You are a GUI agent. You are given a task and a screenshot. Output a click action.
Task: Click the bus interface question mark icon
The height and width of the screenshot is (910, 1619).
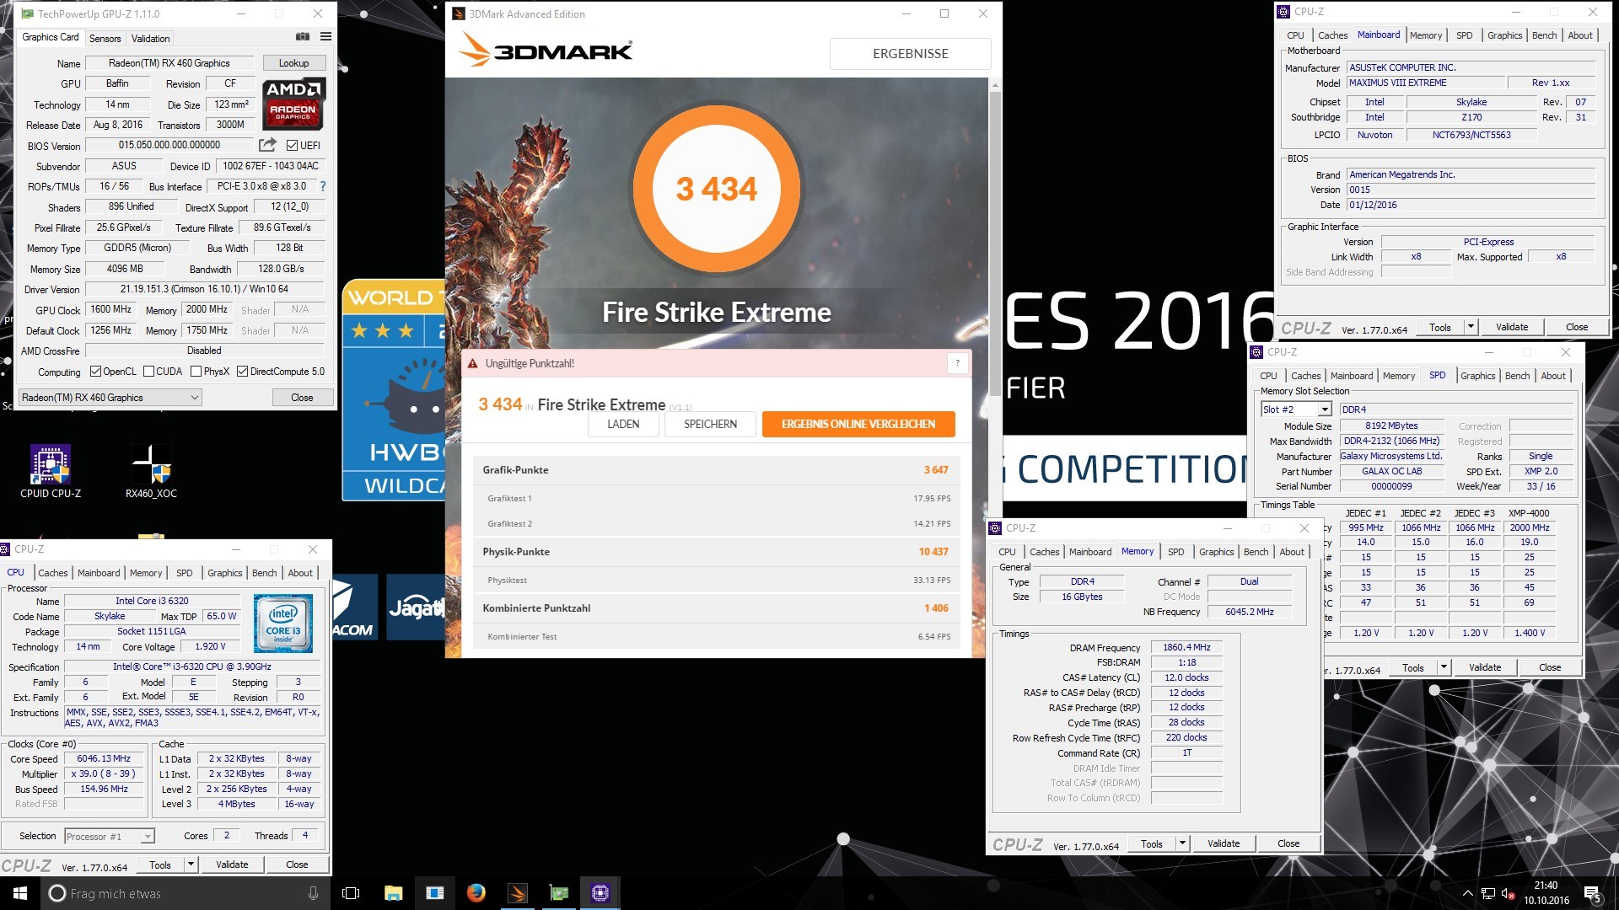click(323, 186)
